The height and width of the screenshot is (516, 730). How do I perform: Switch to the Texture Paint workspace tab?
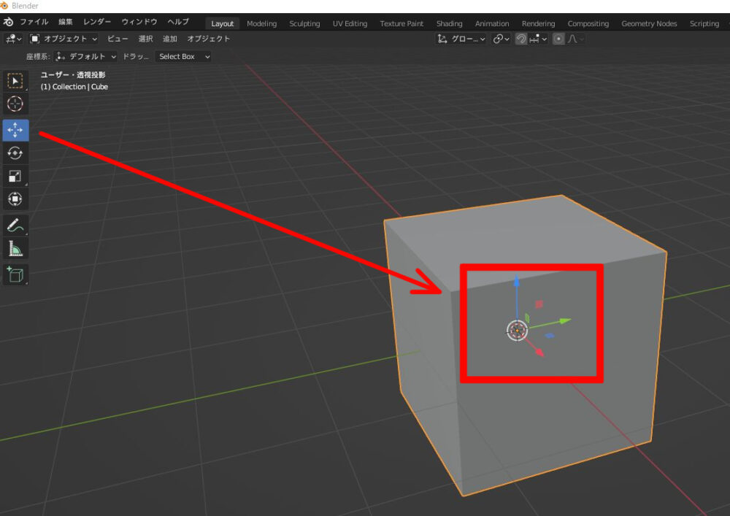click(401, 24)
